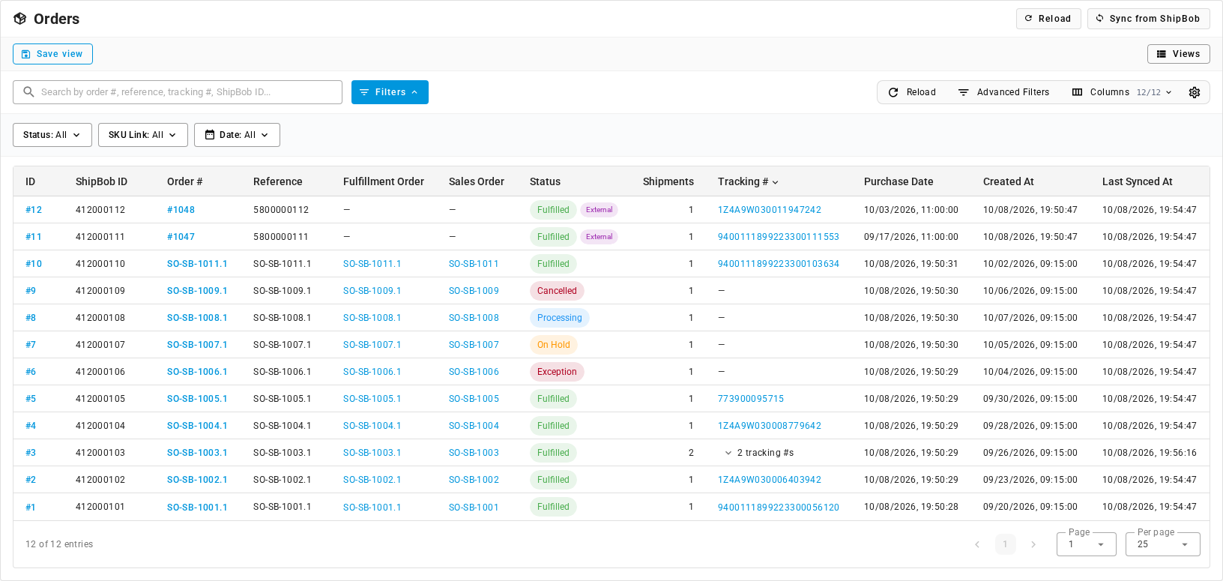Image resolution: width=1223 pixels, height=581 pixels.
Task: Sort by the Tracking # column header
Action: coord(748,181)
